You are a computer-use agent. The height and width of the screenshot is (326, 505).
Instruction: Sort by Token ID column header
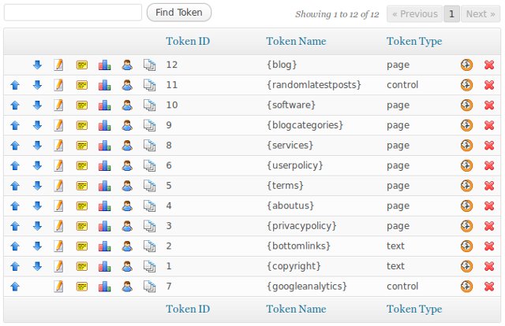click(x=188, y=41)
